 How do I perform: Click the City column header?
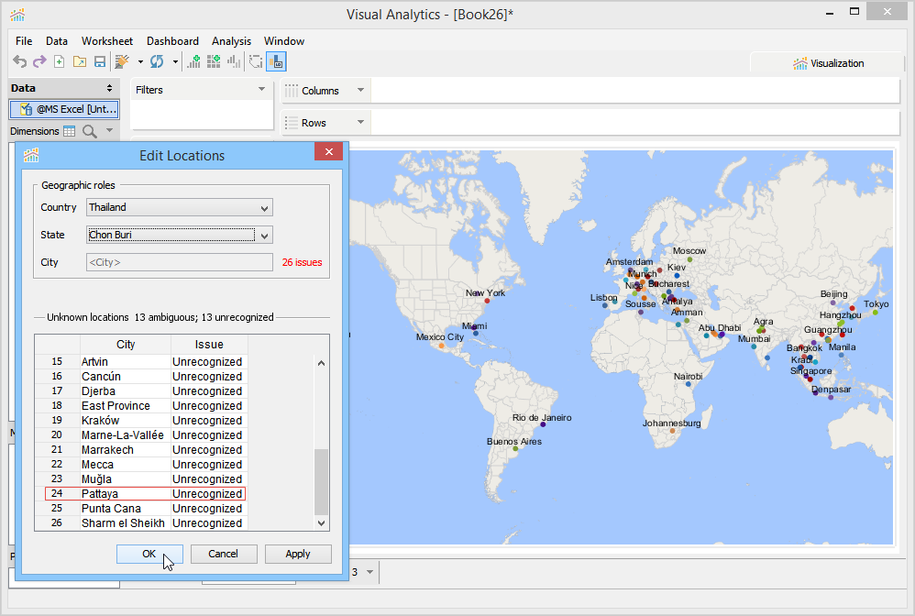click(126, 344)
